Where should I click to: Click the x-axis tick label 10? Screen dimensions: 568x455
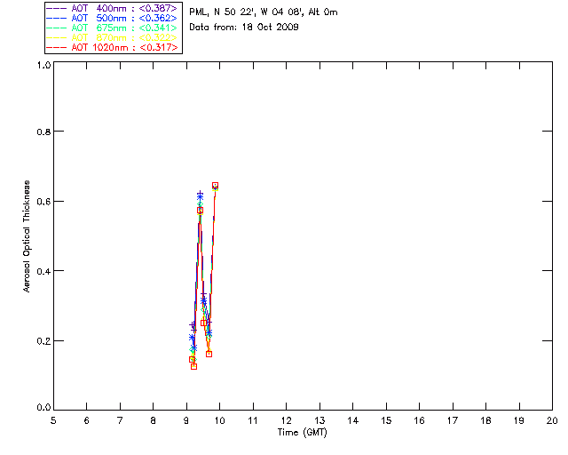(x=219, y=421)
